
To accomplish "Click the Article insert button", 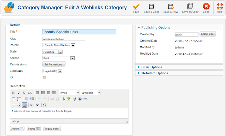I will pyautogui.click(x=17, y=129).
